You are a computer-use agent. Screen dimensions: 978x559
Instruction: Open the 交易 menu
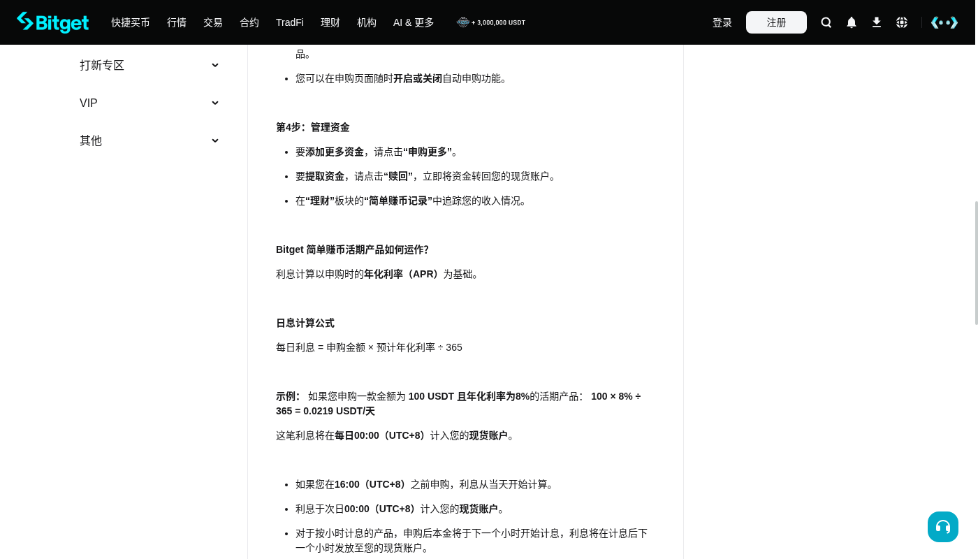point(213,22)
